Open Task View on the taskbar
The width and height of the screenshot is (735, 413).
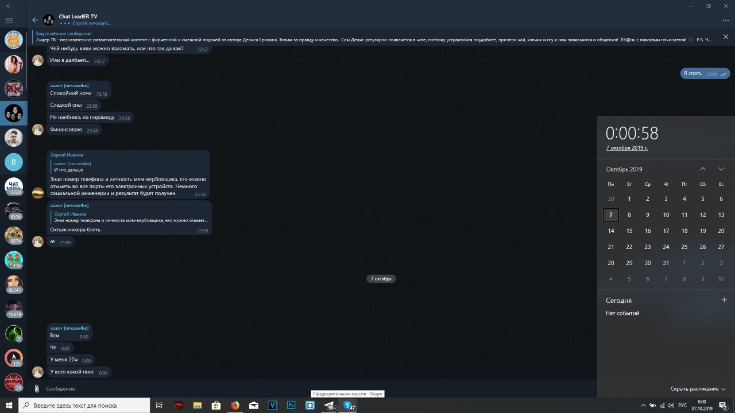[160, 406]
